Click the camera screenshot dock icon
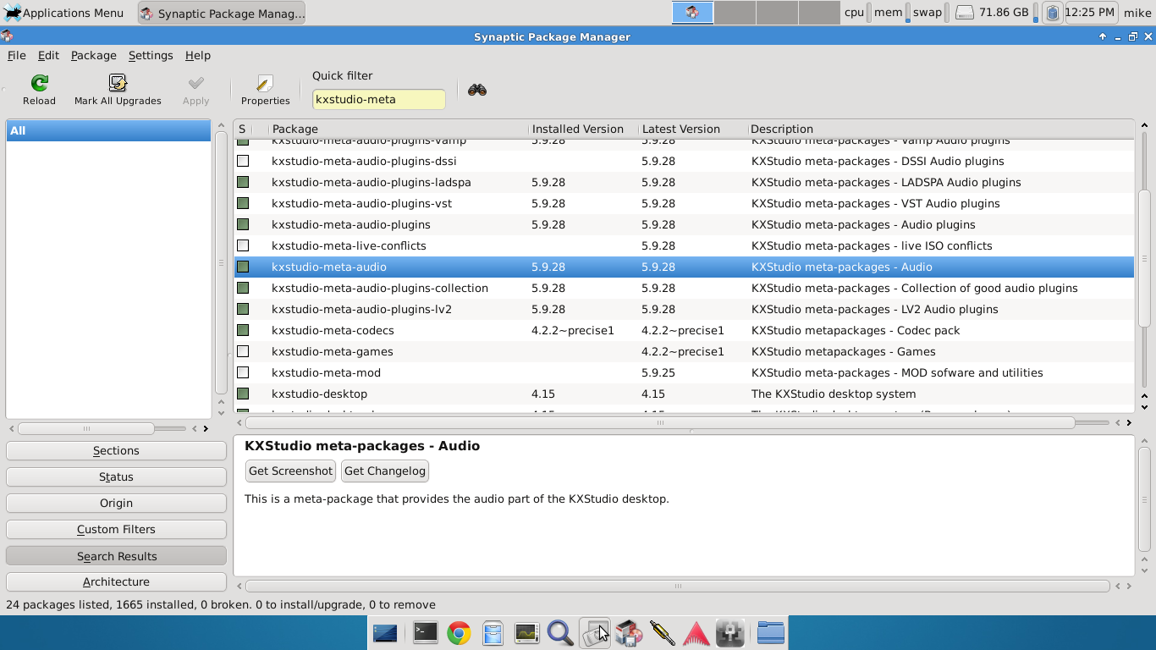The height and width of the screenshot is (650, 1156). coord(594,633)
